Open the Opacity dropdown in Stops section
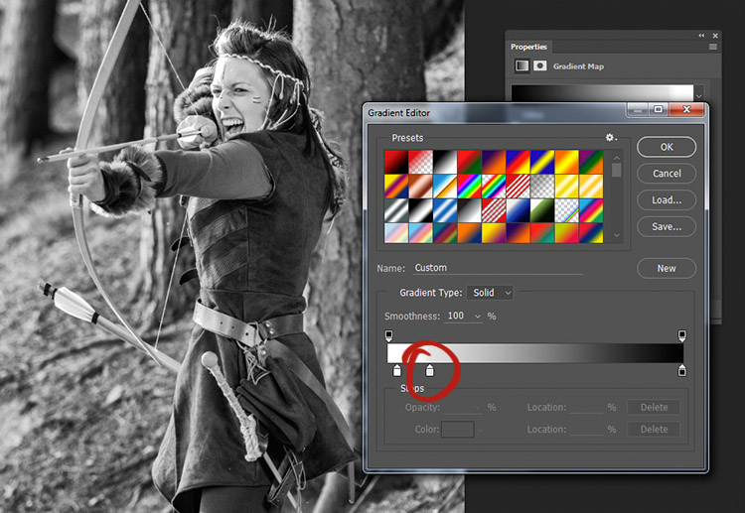 tap(478, 408)
